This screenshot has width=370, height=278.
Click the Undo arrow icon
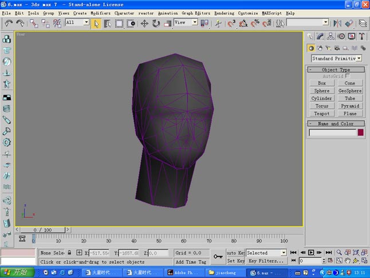(9, 23)
